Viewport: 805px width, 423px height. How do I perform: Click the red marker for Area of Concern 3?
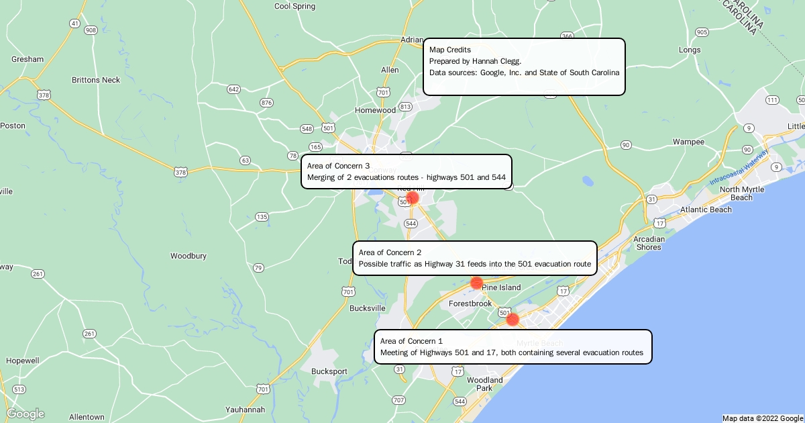pos(413,197)
